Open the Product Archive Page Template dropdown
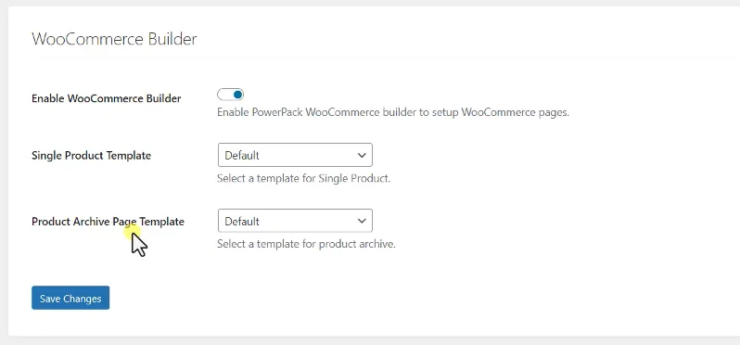740x345 pixels. coord(295,221)
